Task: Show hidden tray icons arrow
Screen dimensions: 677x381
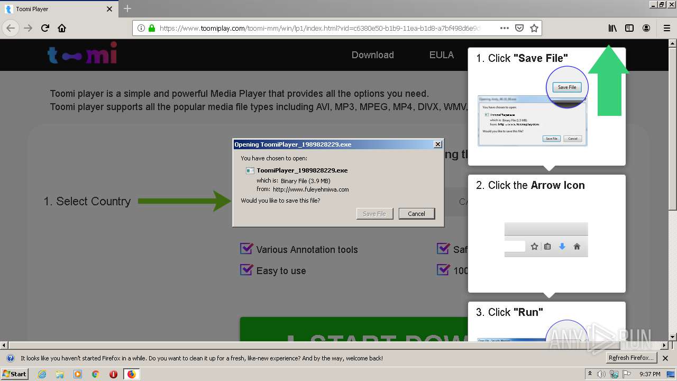Action: coord(590,374)
